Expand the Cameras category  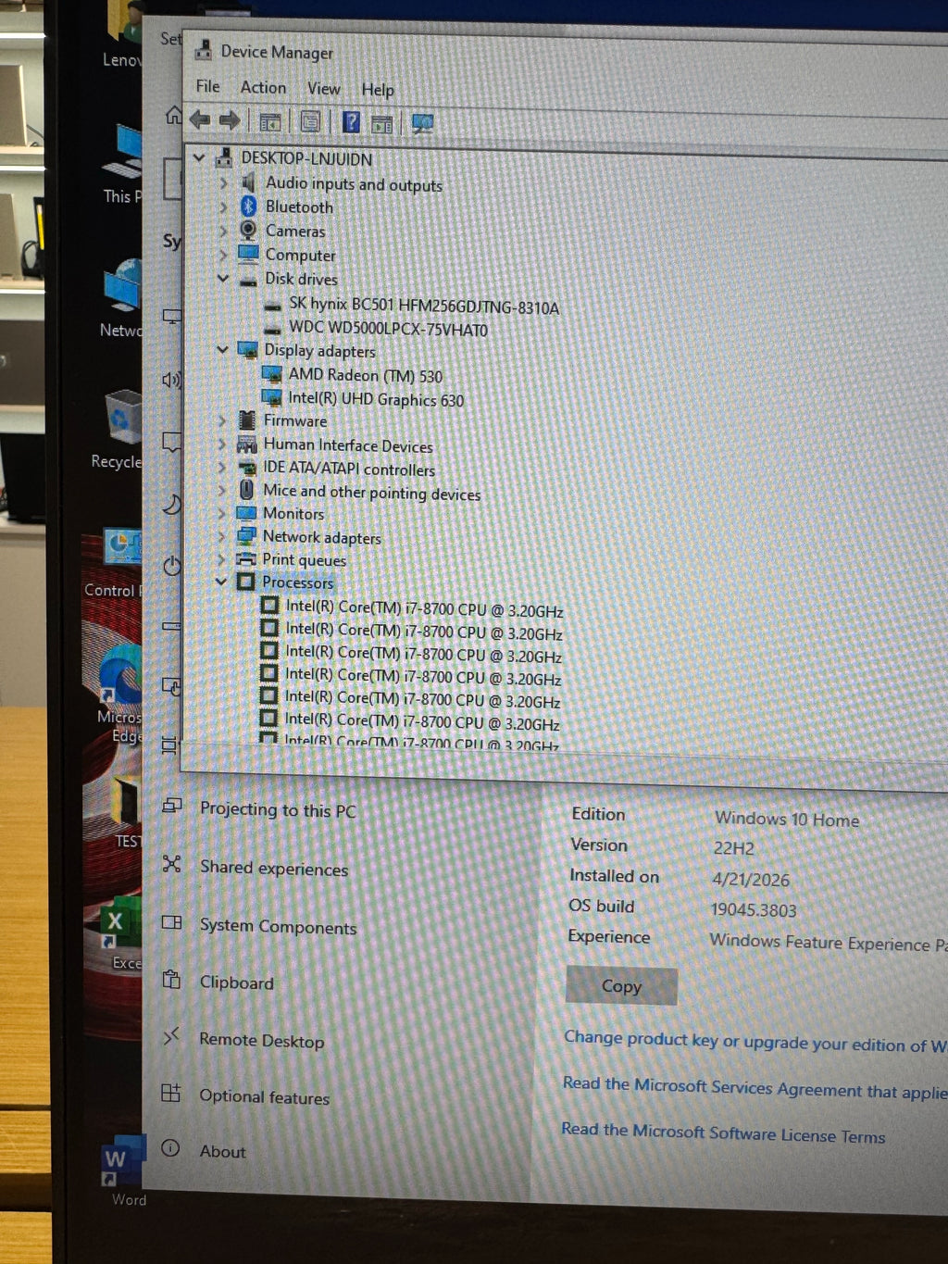(x=224, y=231)
